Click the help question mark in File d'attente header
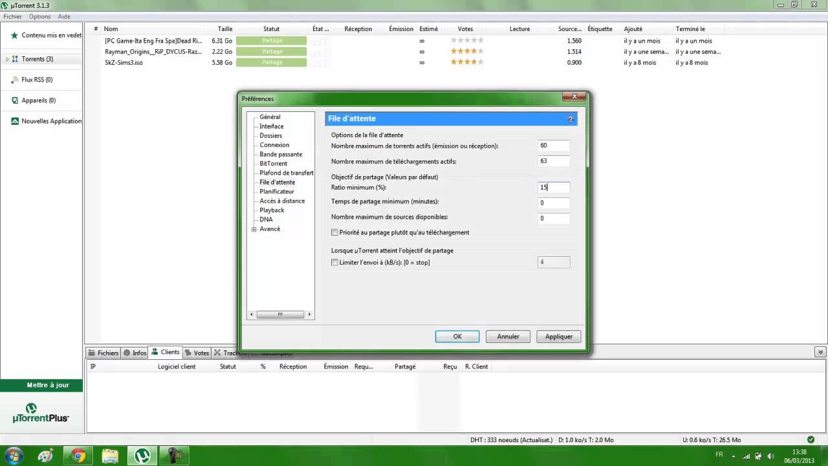This screenshot has height=466, width=828. point(571,119)
